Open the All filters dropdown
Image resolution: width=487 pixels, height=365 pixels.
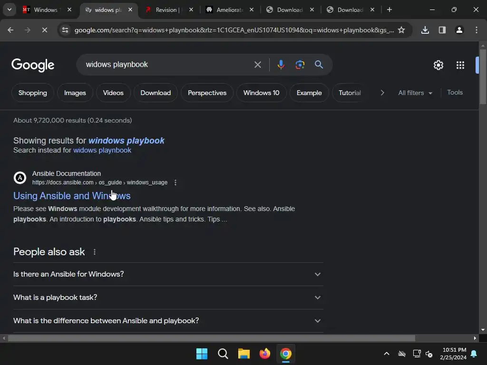(415, 93)
